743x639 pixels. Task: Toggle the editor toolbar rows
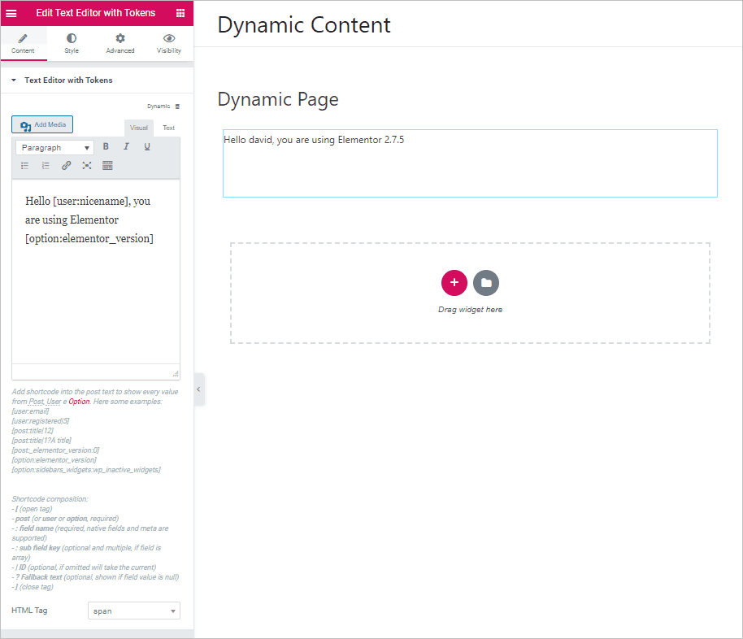[107, 165]
